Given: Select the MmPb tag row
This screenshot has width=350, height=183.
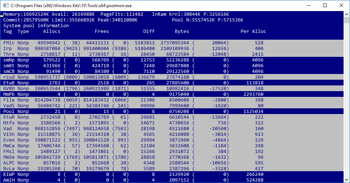Looking at the screenshot, I should [172, 94].
